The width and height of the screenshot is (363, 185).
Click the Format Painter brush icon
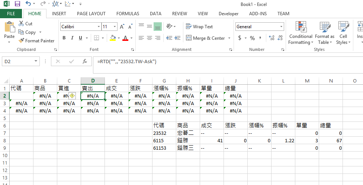coord(21,41)
